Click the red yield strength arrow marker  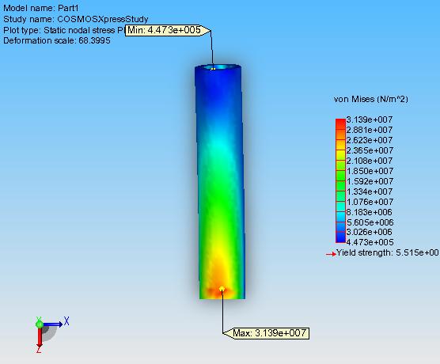coord(331,254)
